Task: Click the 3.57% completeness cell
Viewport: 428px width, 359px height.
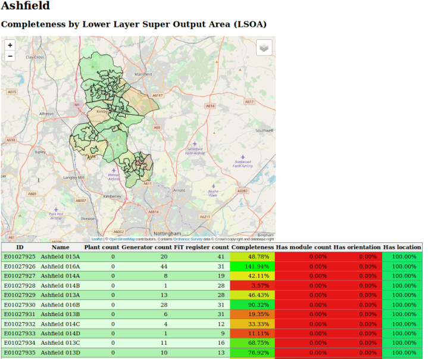Action: 252,286
